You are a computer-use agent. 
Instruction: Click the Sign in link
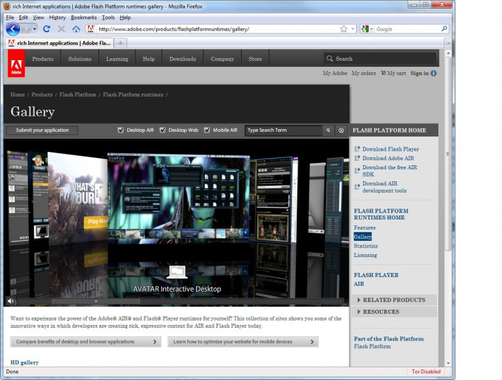tap(420, 73)
